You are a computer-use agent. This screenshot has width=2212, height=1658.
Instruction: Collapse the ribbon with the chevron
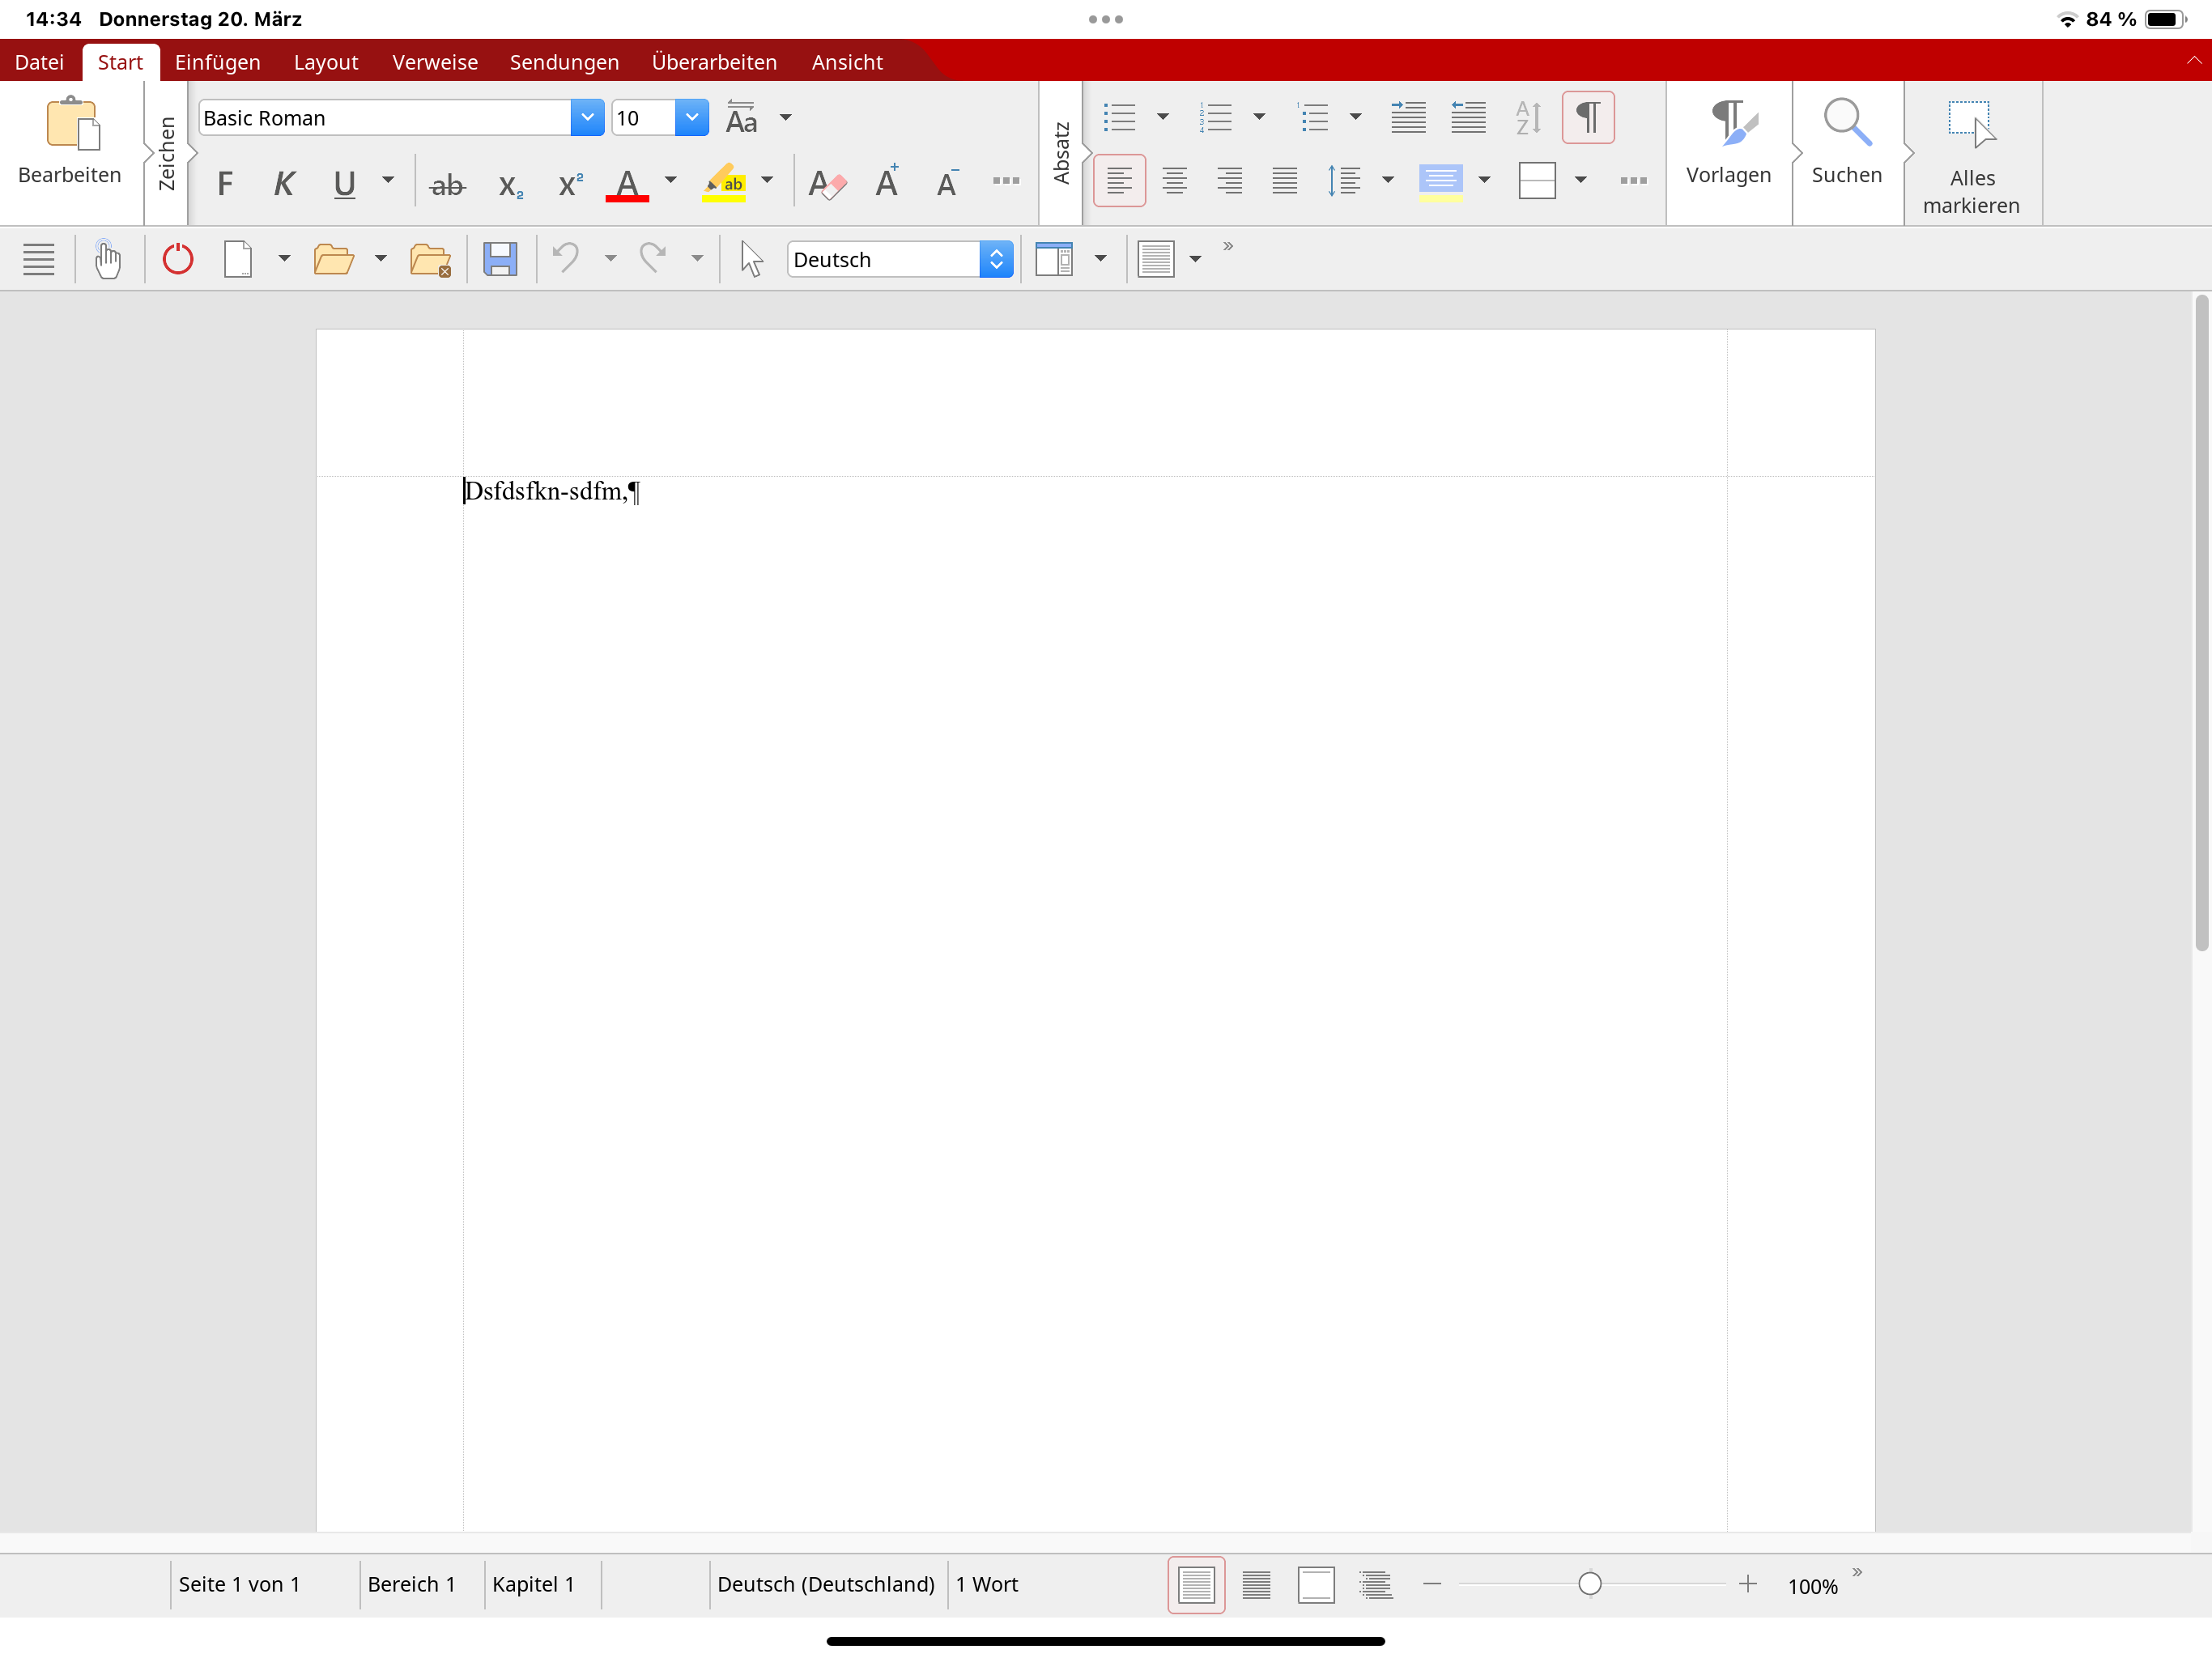tap(2193, 61)
